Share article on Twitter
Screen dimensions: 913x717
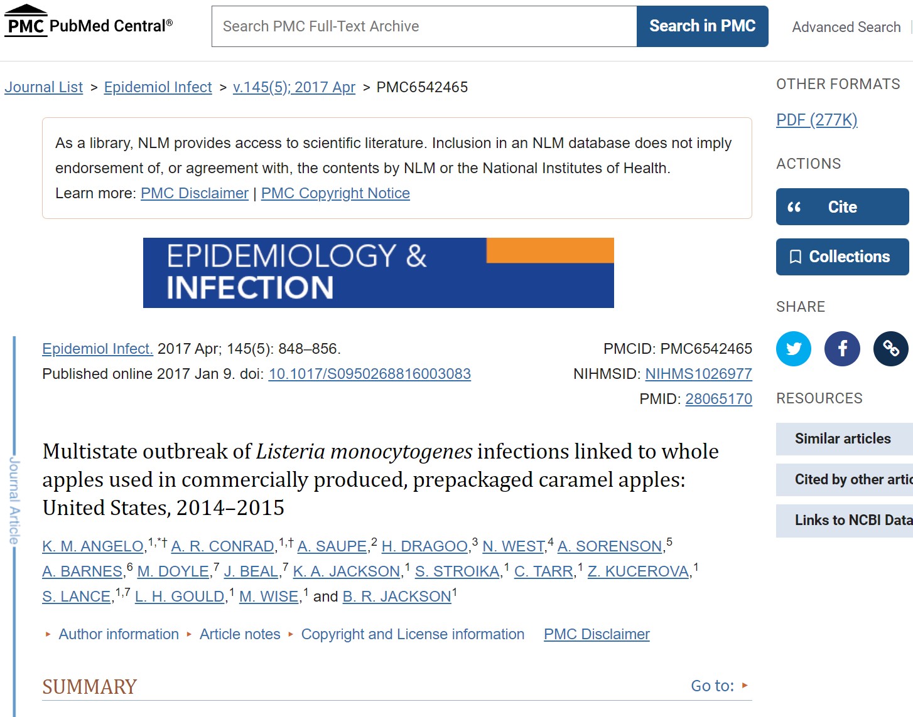tap(794, 349)
